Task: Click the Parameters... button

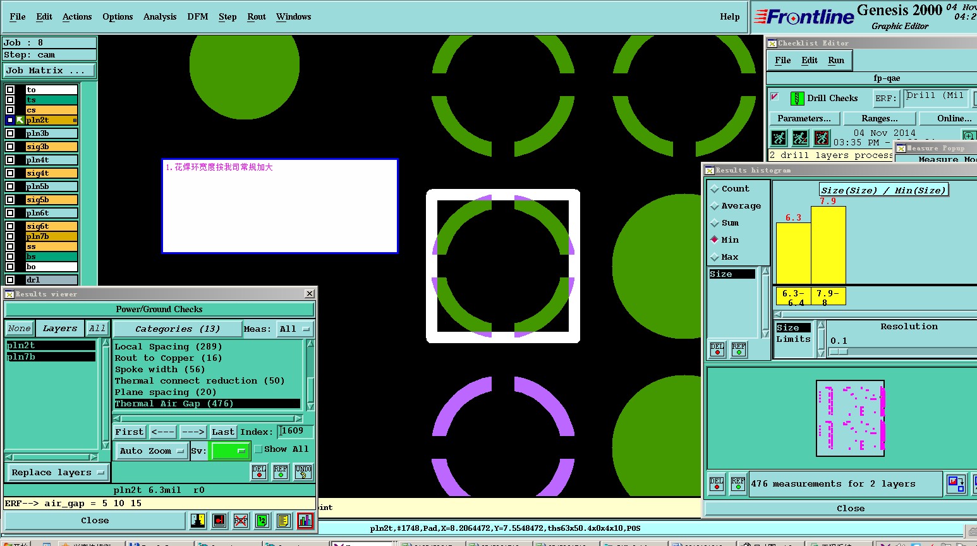Action: click(x=804, y=119)
